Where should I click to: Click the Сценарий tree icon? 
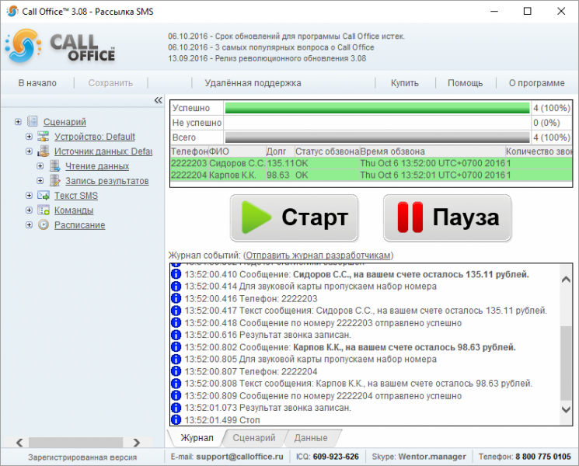(33, 121)
